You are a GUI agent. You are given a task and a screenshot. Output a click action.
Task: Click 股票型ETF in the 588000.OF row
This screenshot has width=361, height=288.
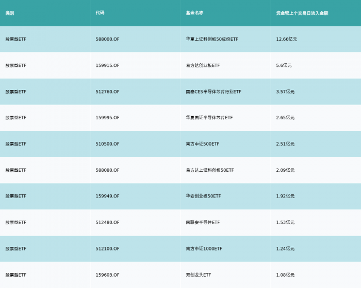[x=16, y=39]
